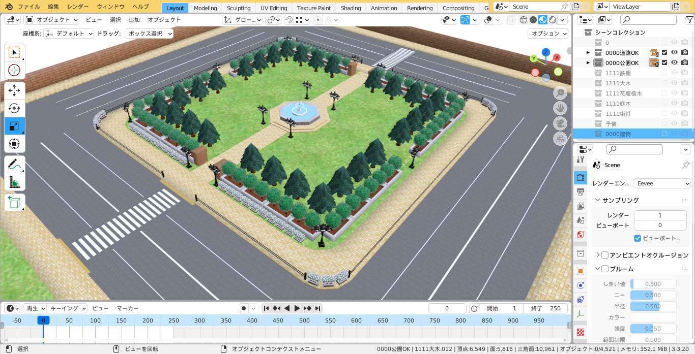695x354 pixels.
Task: Toggle X-ray display button
Action: (510, 20)
